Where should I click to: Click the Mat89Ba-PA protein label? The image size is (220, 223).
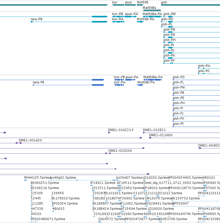pos(153,77)
